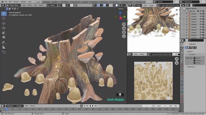Play the animation forward
The image size is (206, 115).
[93, 106]
